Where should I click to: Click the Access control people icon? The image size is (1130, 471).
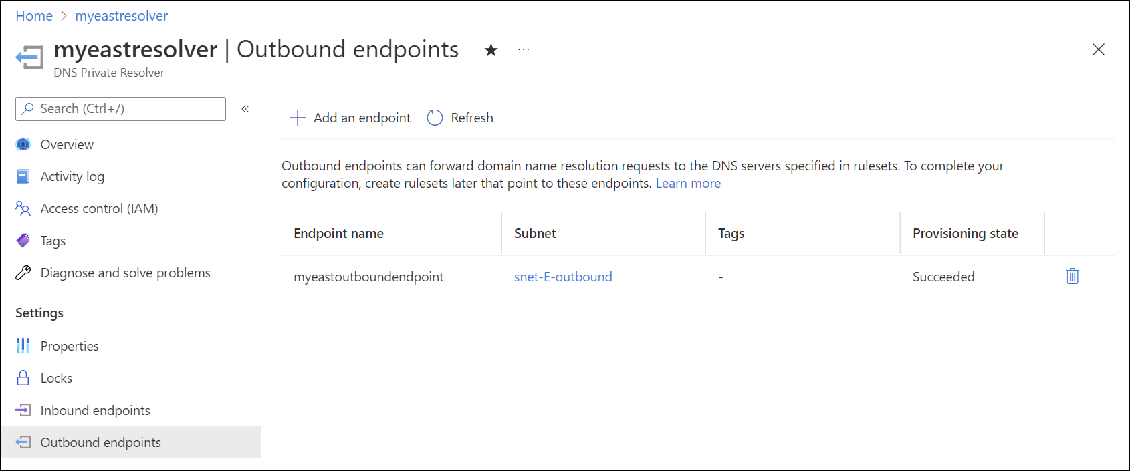tap(23, 208)
